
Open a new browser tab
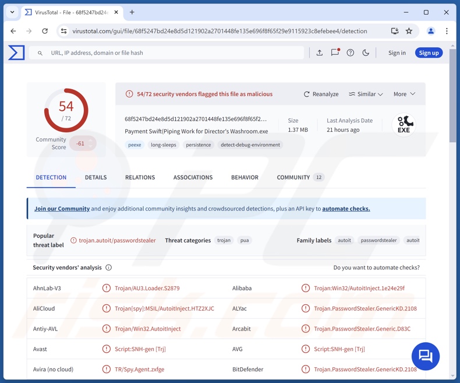tap(132, 12)
